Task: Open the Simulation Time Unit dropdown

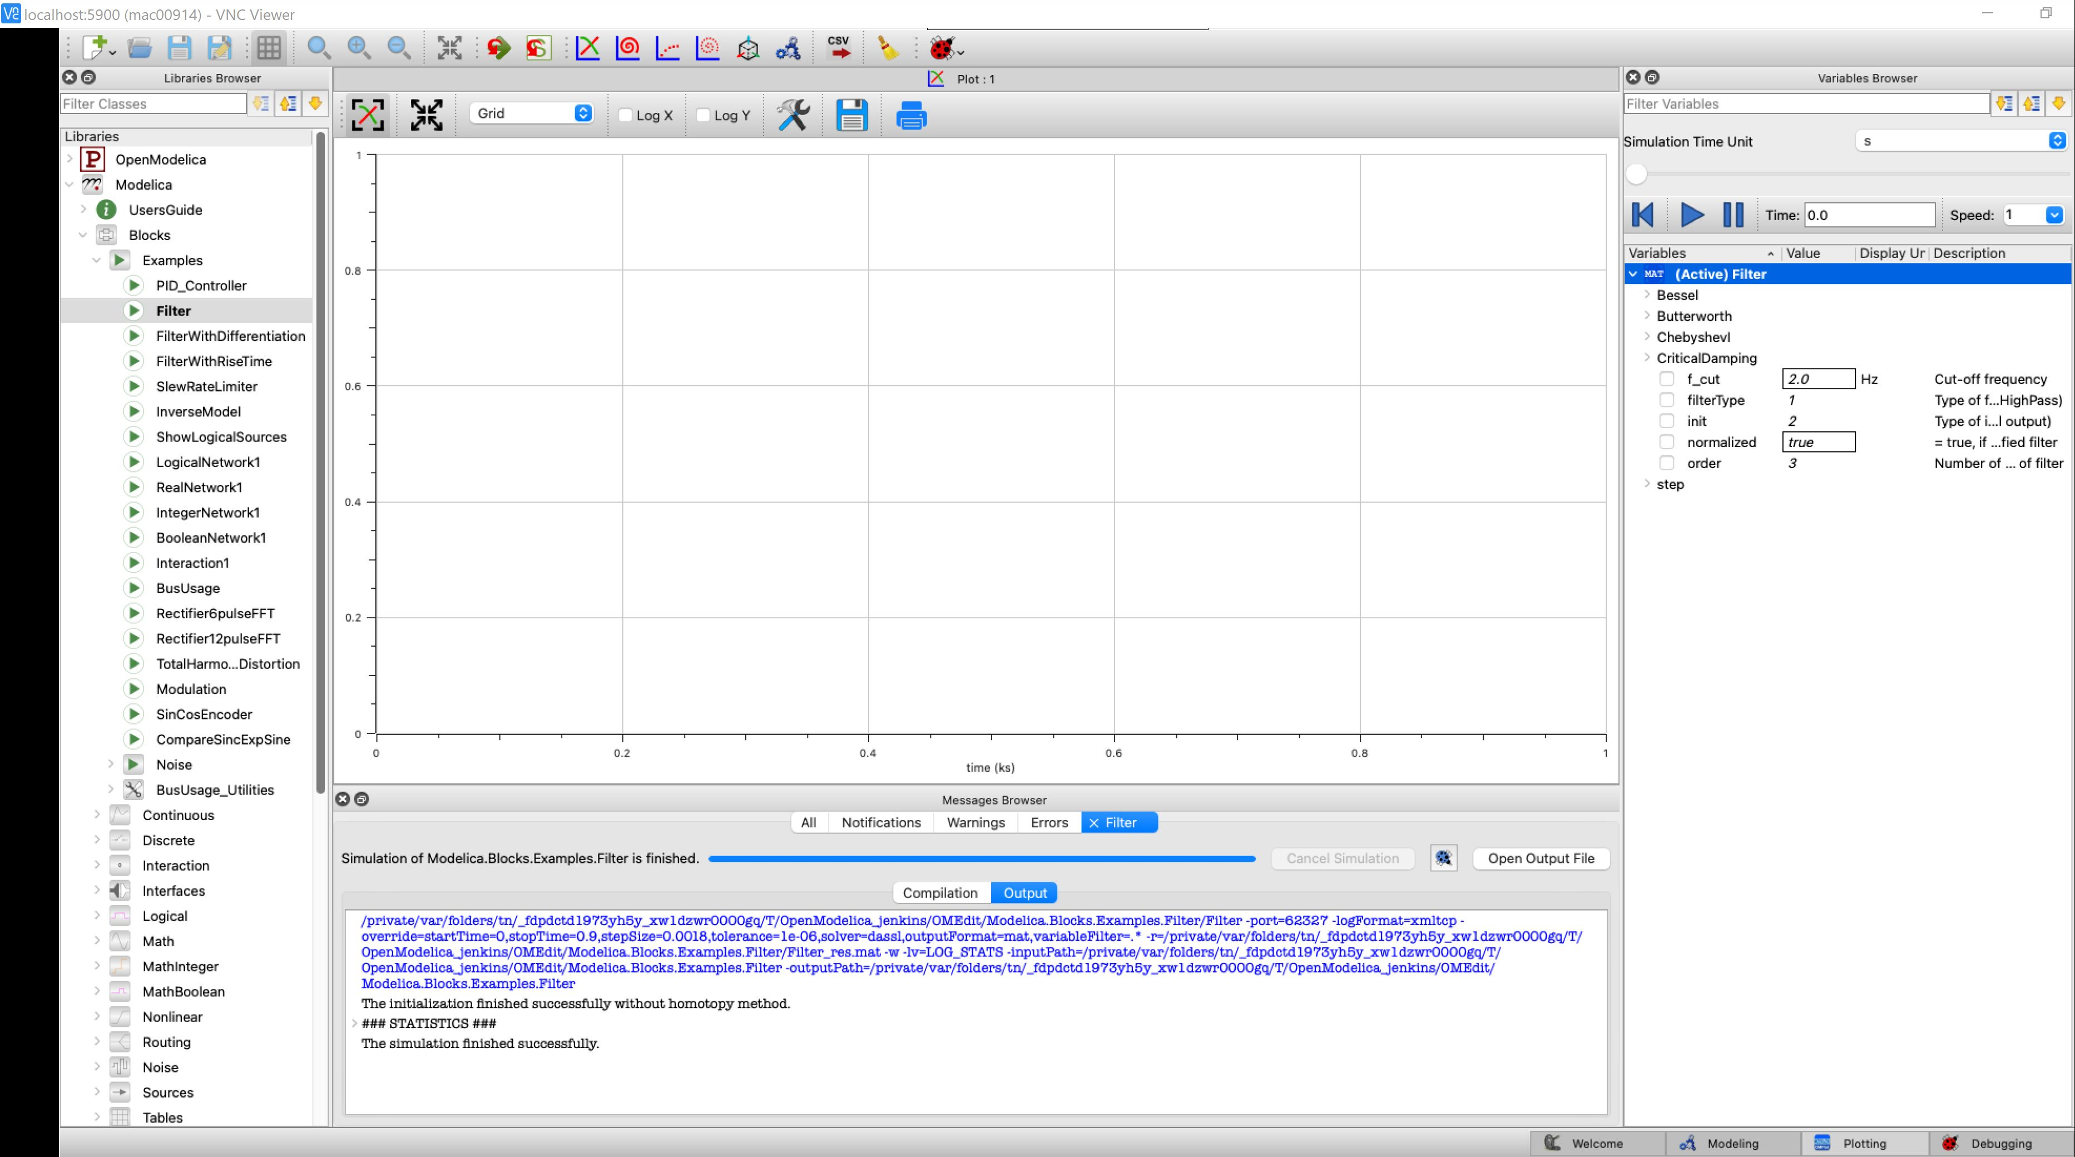Action: (x=1960, y=141)
